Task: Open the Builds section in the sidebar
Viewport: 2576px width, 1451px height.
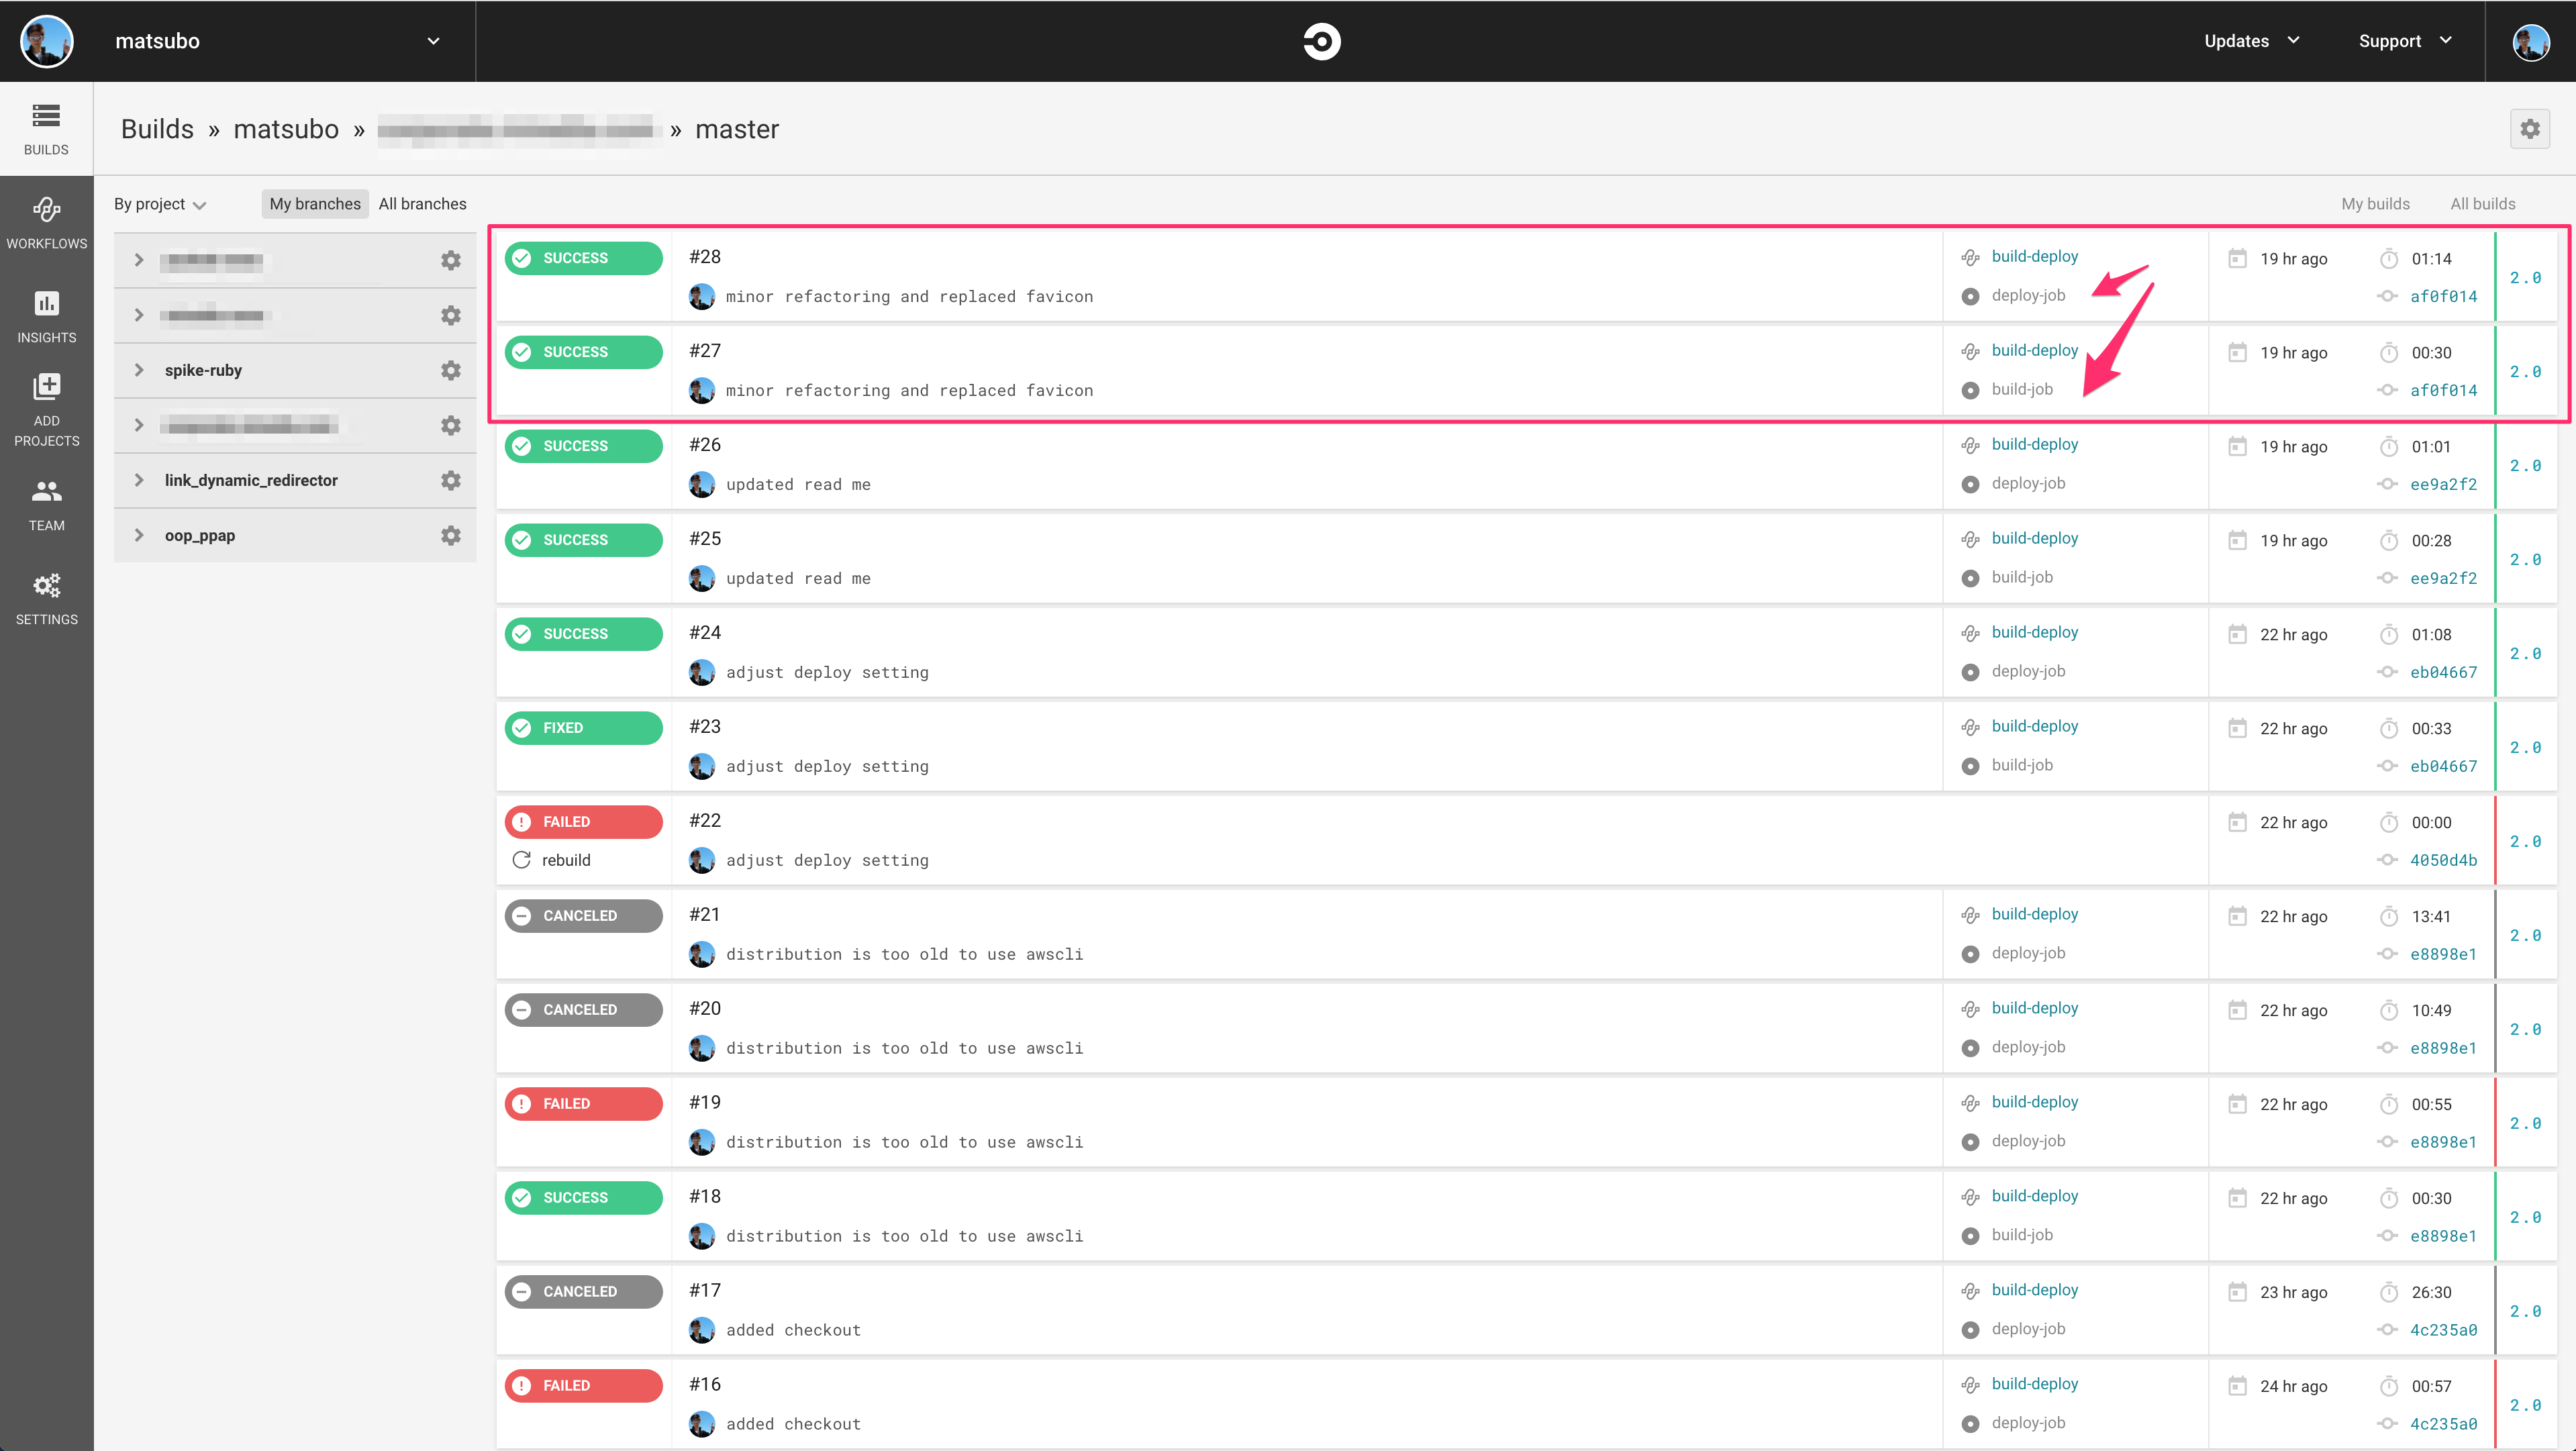Action: click(46, 128)
